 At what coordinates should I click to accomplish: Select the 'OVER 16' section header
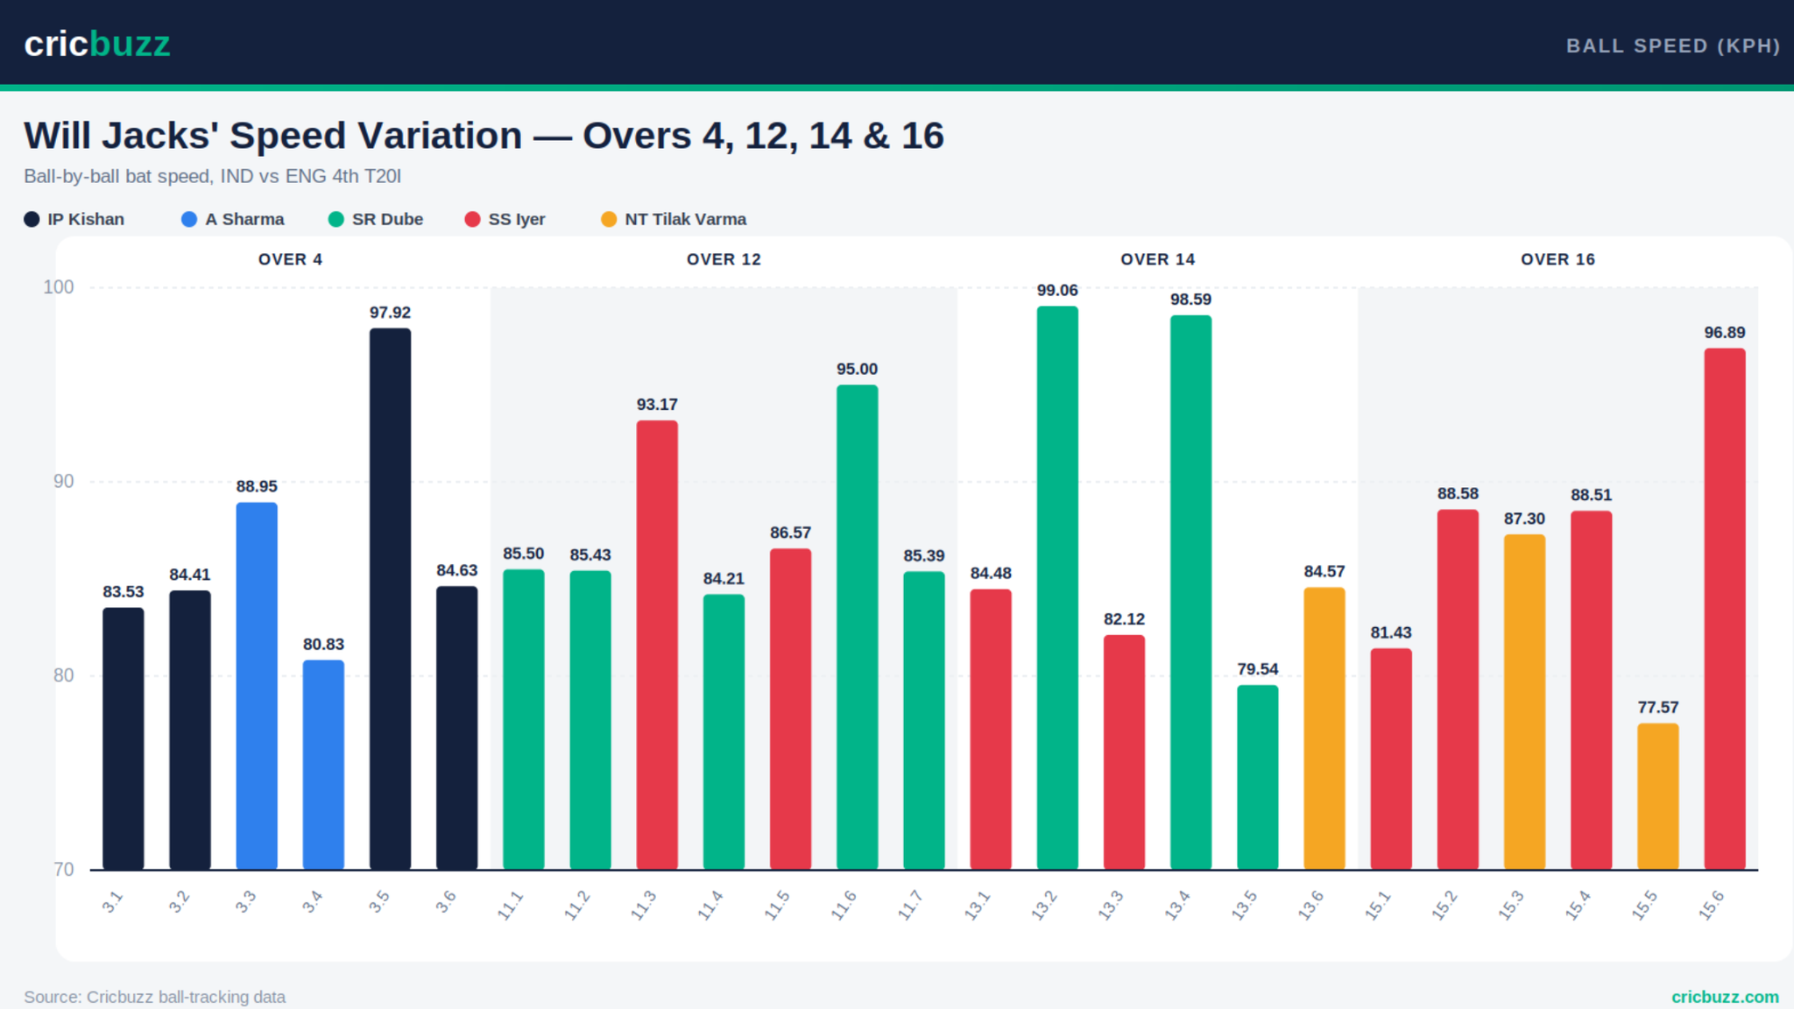(1557, 259)
